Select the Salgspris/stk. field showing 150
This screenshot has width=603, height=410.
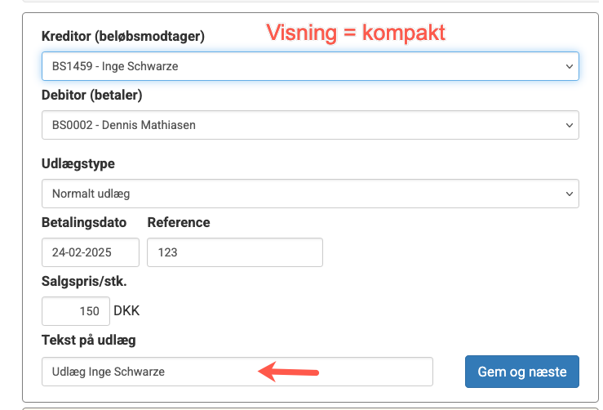tap(76, 311)
